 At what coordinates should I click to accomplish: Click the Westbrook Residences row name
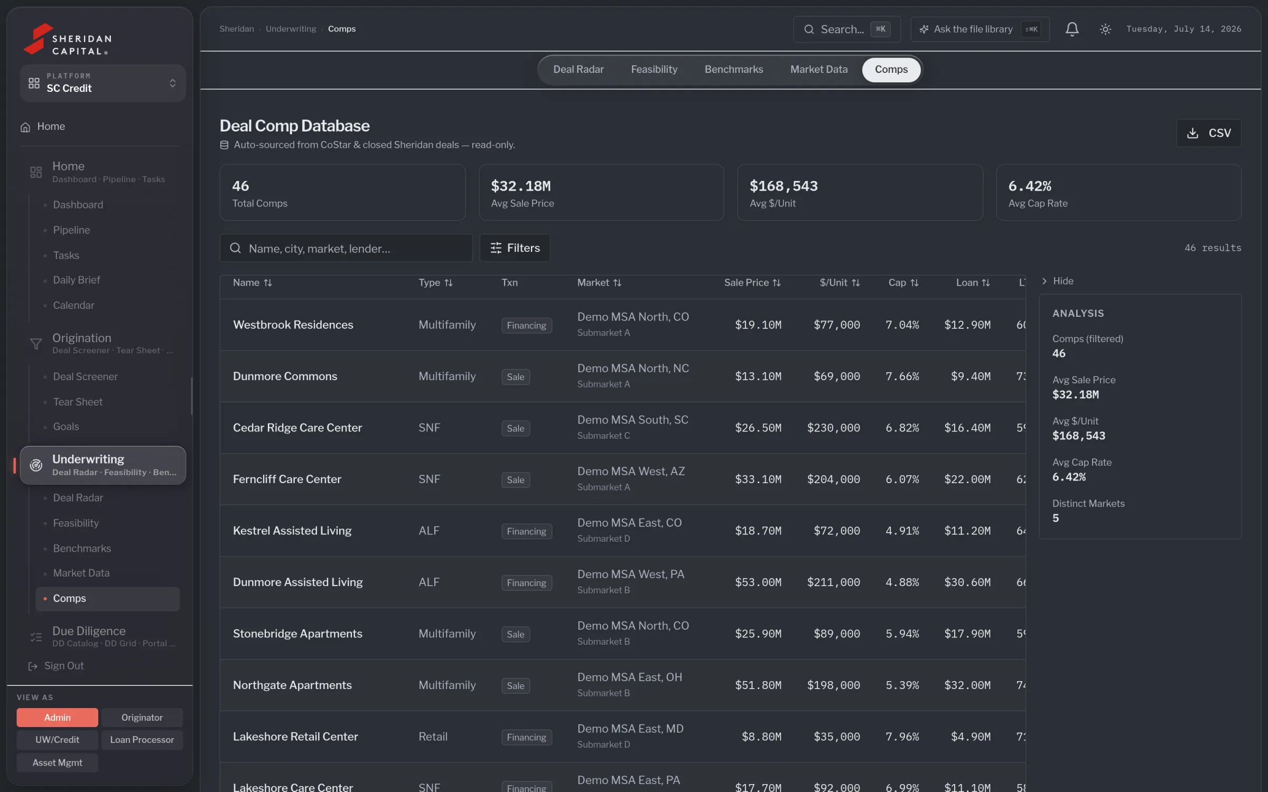point(293,325)
